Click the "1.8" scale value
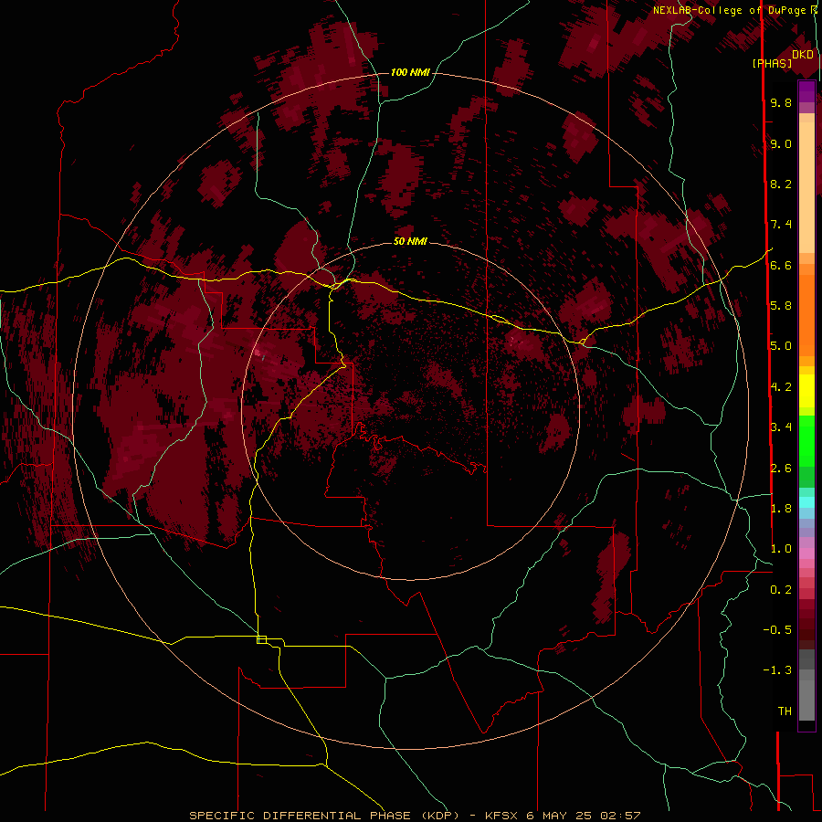 click(x=781, y=508)
